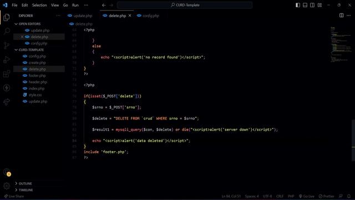Click Prettier in status bar

pos(326,196)
